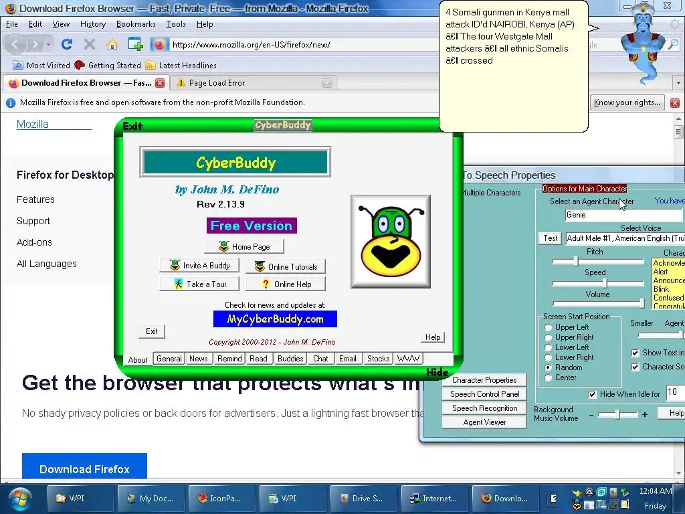Viewport: 685px width, 514px height.
Task: Open the Speech Control Panel button
Action: pos(484,394)
